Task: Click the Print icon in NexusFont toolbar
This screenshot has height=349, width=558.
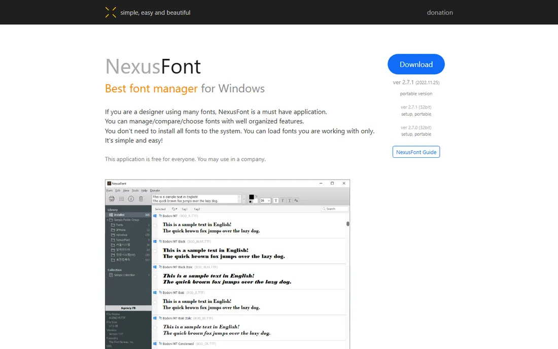Action: 112,199
